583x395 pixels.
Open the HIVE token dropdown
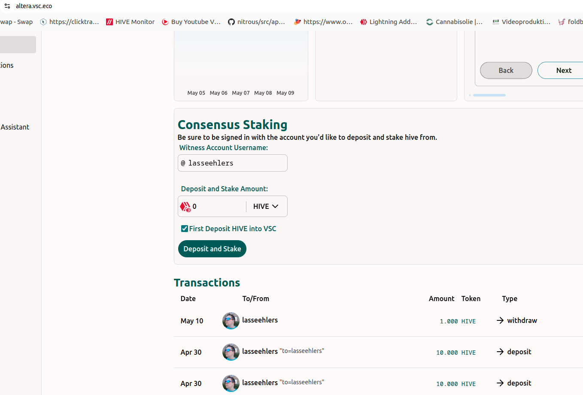point(266,206)
